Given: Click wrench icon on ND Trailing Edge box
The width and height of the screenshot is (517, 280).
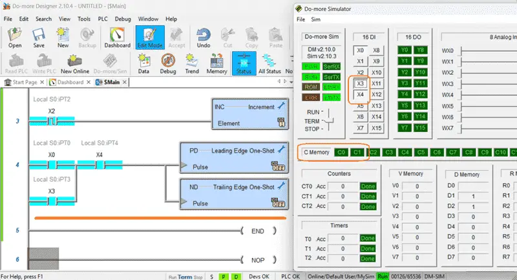Looking at the screenshot, I should [x=281, y=186].
